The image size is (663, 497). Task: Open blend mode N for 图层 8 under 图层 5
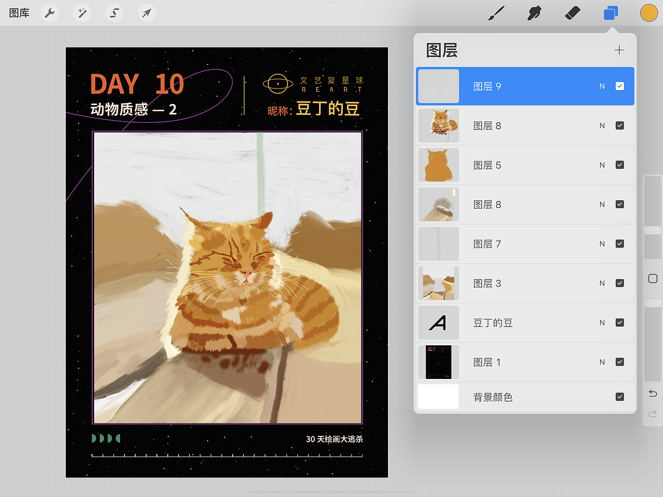pos(602,204)
